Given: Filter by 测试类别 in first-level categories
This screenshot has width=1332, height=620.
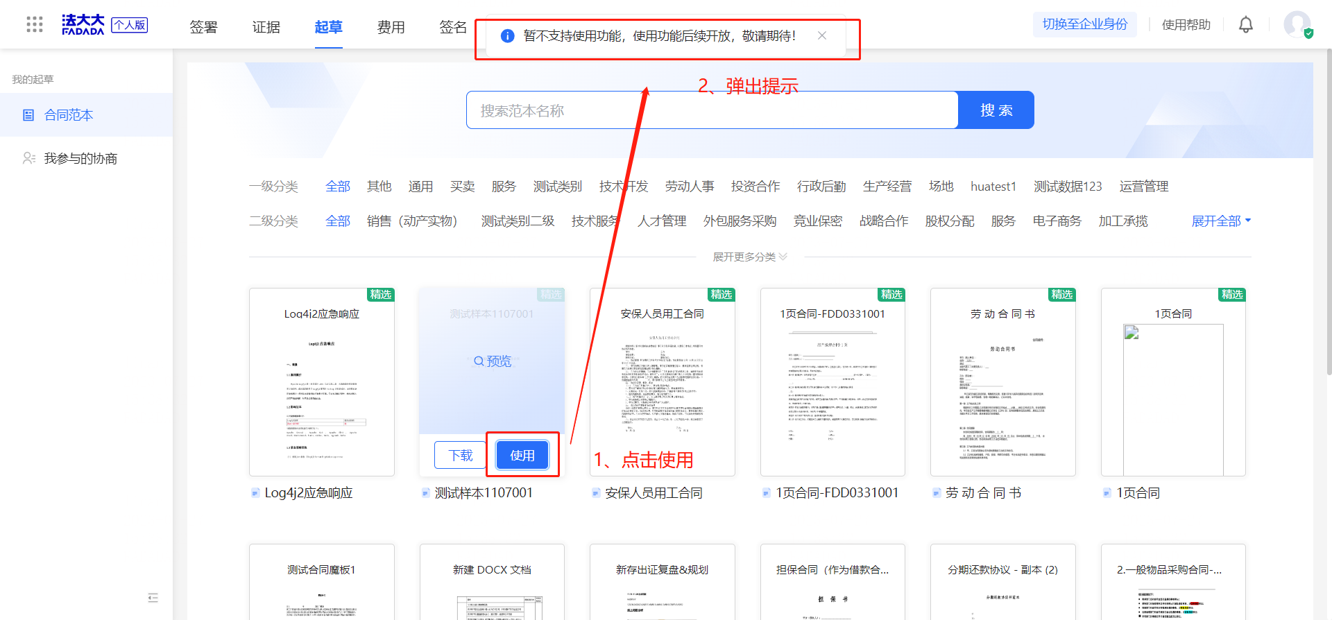Looking at the screenshot, I should point(558,187).
